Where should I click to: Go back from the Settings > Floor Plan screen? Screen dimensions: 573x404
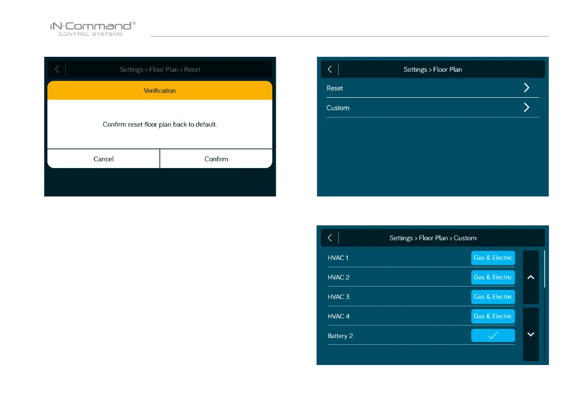pos(330,69)
